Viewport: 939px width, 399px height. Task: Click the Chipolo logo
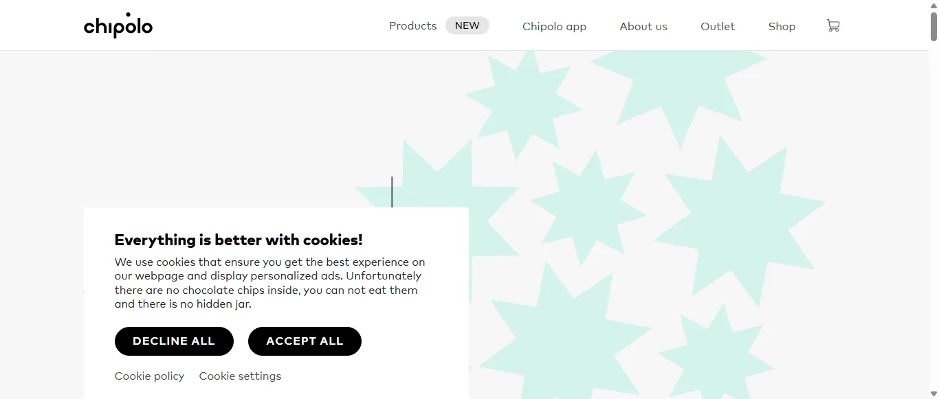coord(118,26)
